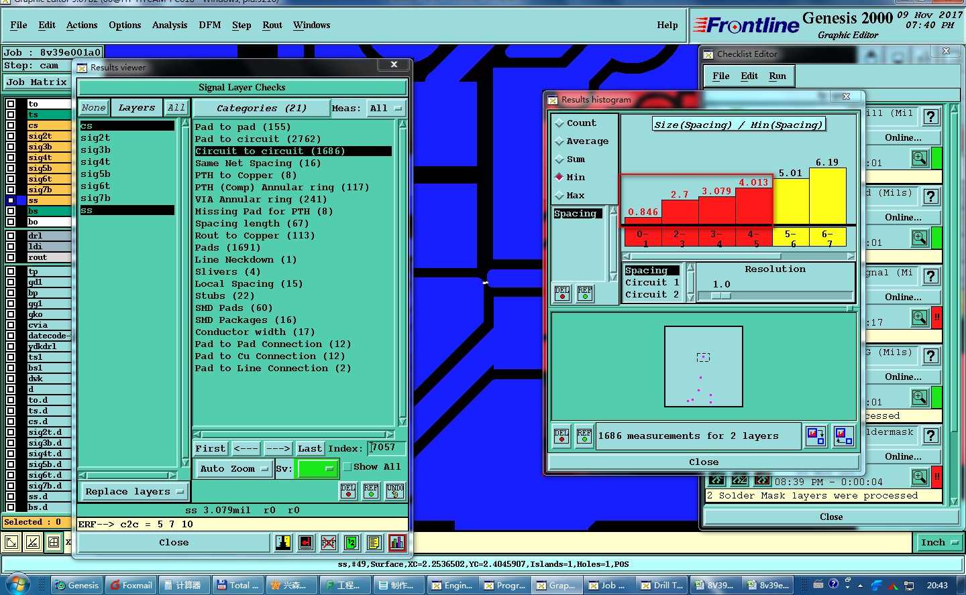
Task: Click the next '--->' button
Action: 278,449
